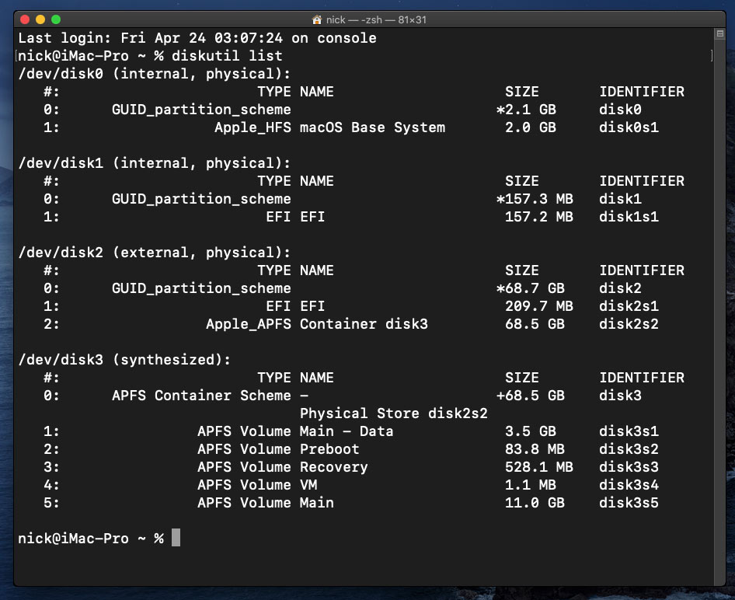Click the 'Apple_HFS' type text
This screenshot has height=600, width=735.
pyautogui.click(x=253, y=127)
